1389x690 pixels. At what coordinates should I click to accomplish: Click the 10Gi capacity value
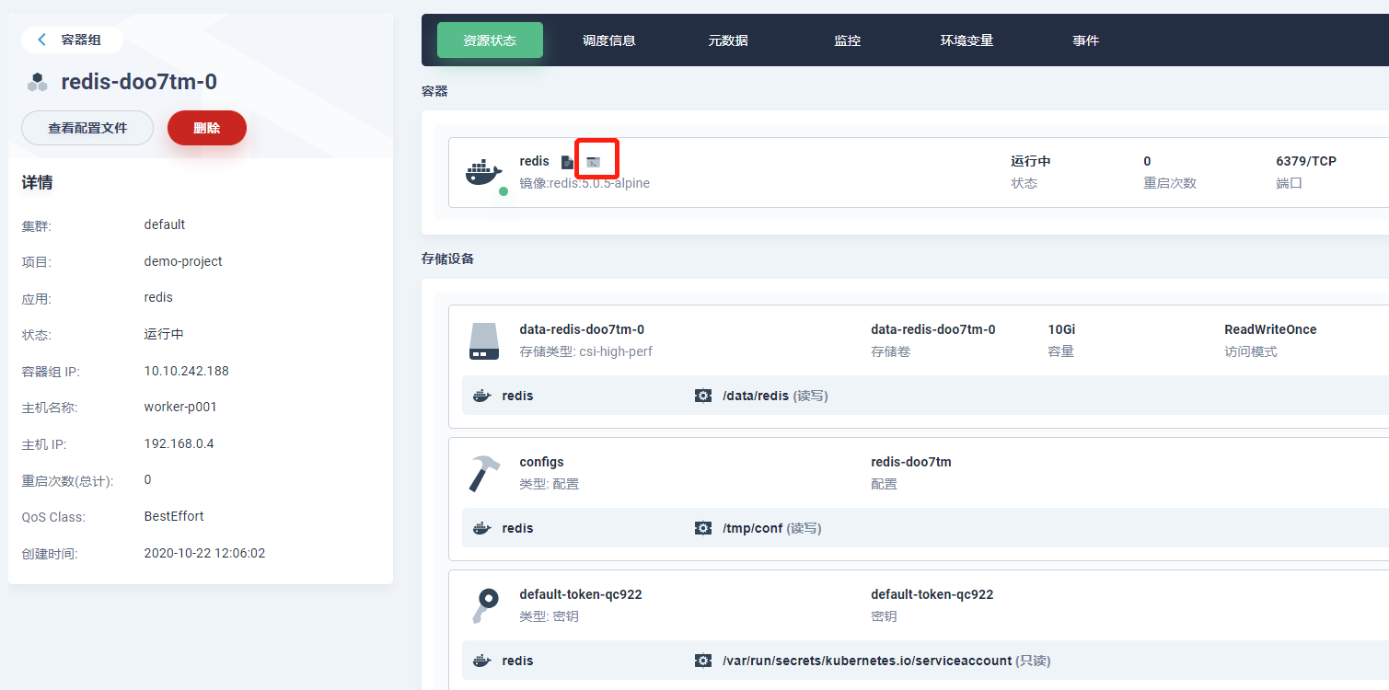click(x=1062, y=329)
